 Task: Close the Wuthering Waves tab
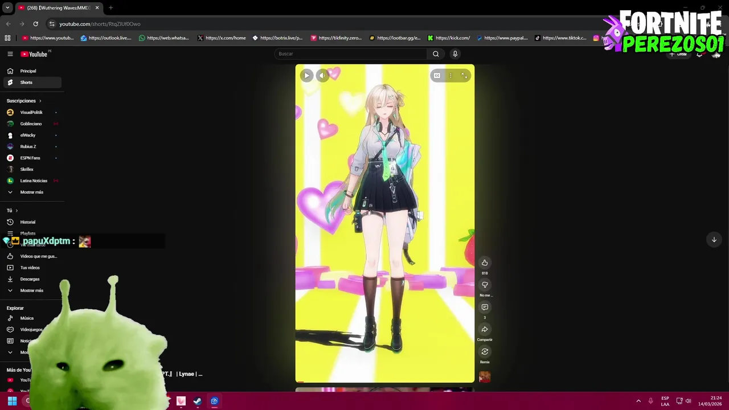point(97,8)
